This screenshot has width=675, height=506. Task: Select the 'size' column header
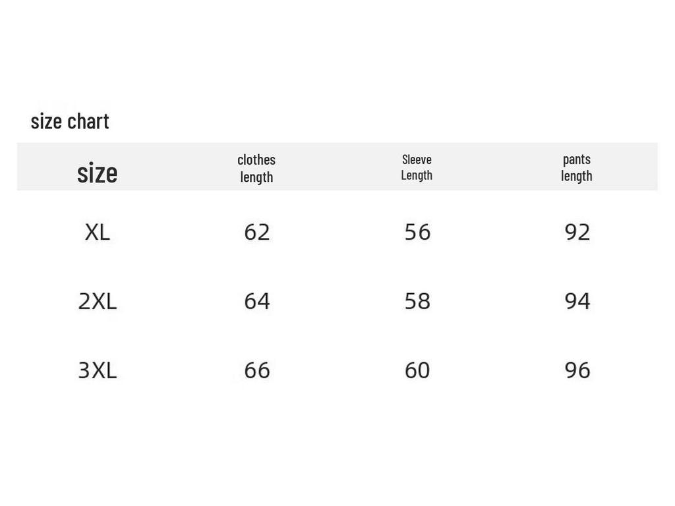98,173
